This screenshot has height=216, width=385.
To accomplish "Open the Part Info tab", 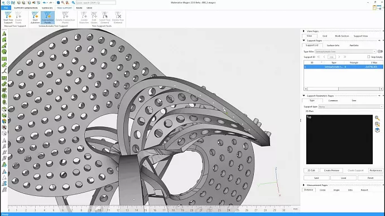I will 354,45.
